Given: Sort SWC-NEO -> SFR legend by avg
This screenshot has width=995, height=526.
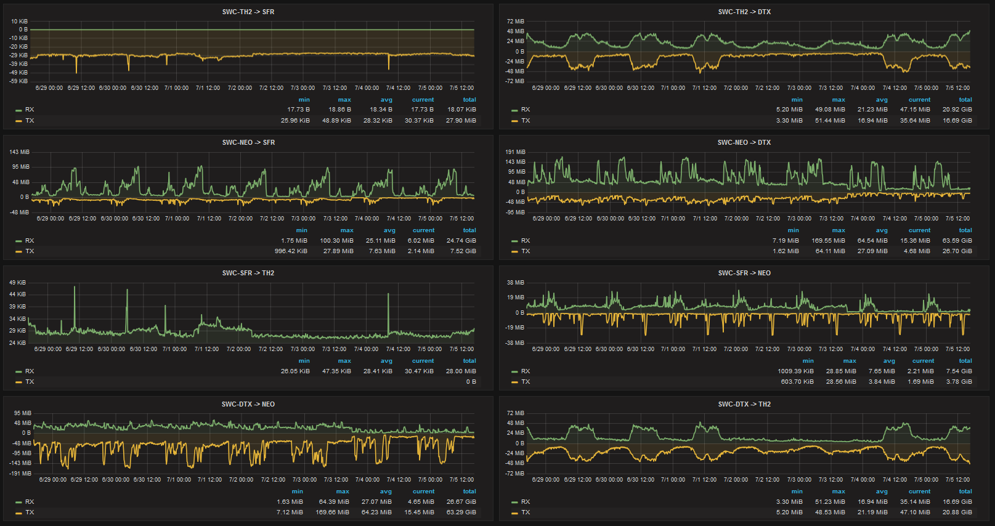Looking at the screenshot, I should (x=389, y=230).
